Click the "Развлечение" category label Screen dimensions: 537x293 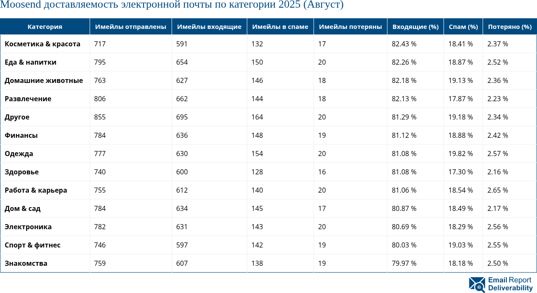28,99
